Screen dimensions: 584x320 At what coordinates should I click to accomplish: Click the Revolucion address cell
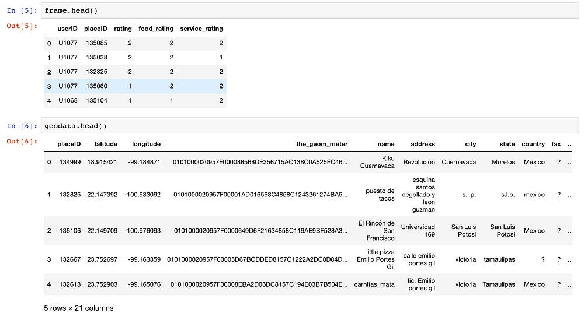[419, 162]
